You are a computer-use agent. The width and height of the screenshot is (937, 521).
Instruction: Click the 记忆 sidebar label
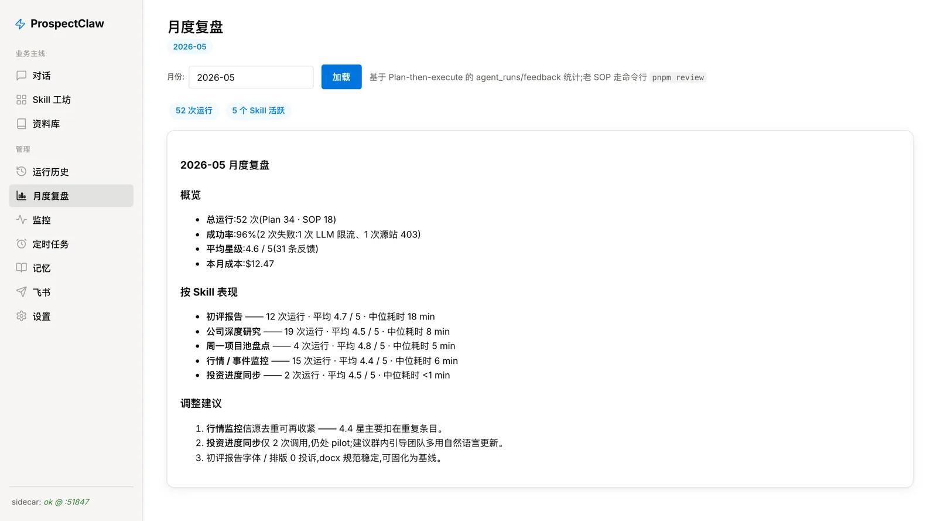(x=42, y=268)
